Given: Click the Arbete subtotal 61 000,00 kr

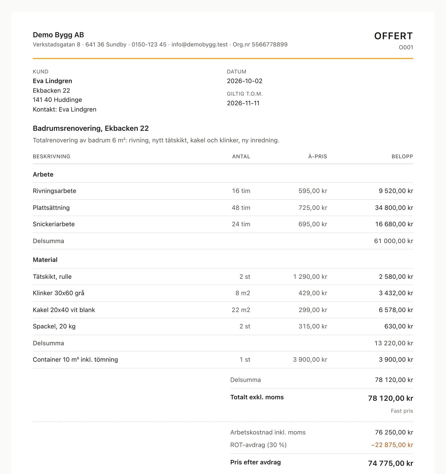Looking at the screenshot, I should click(393, 241).
